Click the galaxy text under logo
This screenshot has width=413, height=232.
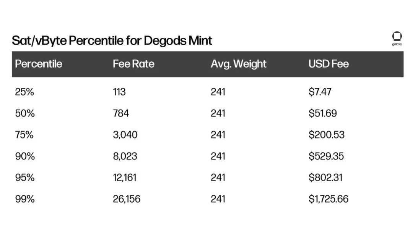pos(397,44)
